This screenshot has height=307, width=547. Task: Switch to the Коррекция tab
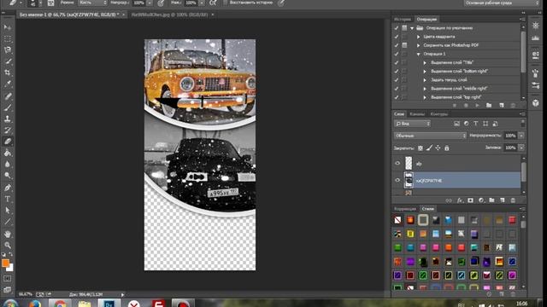(x=404, y=209)
